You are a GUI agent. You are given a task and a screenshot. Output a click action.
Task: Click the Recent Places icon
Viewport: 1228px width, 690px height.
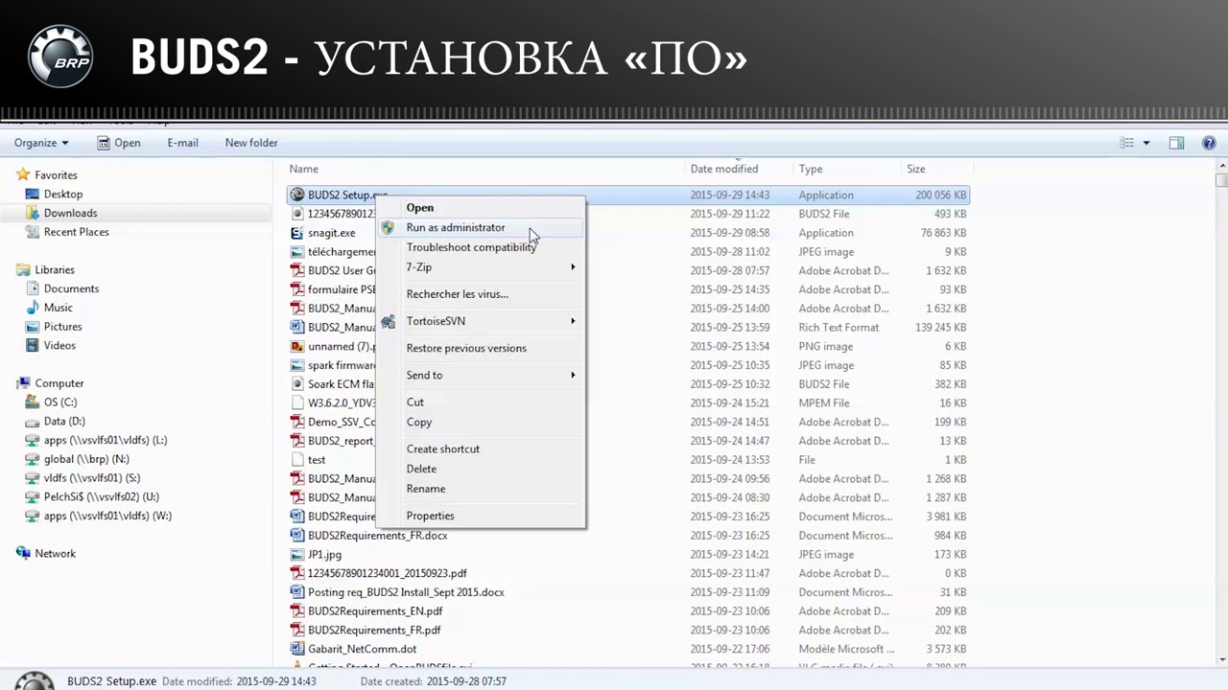pyautogui.click(x=33, y=232)
